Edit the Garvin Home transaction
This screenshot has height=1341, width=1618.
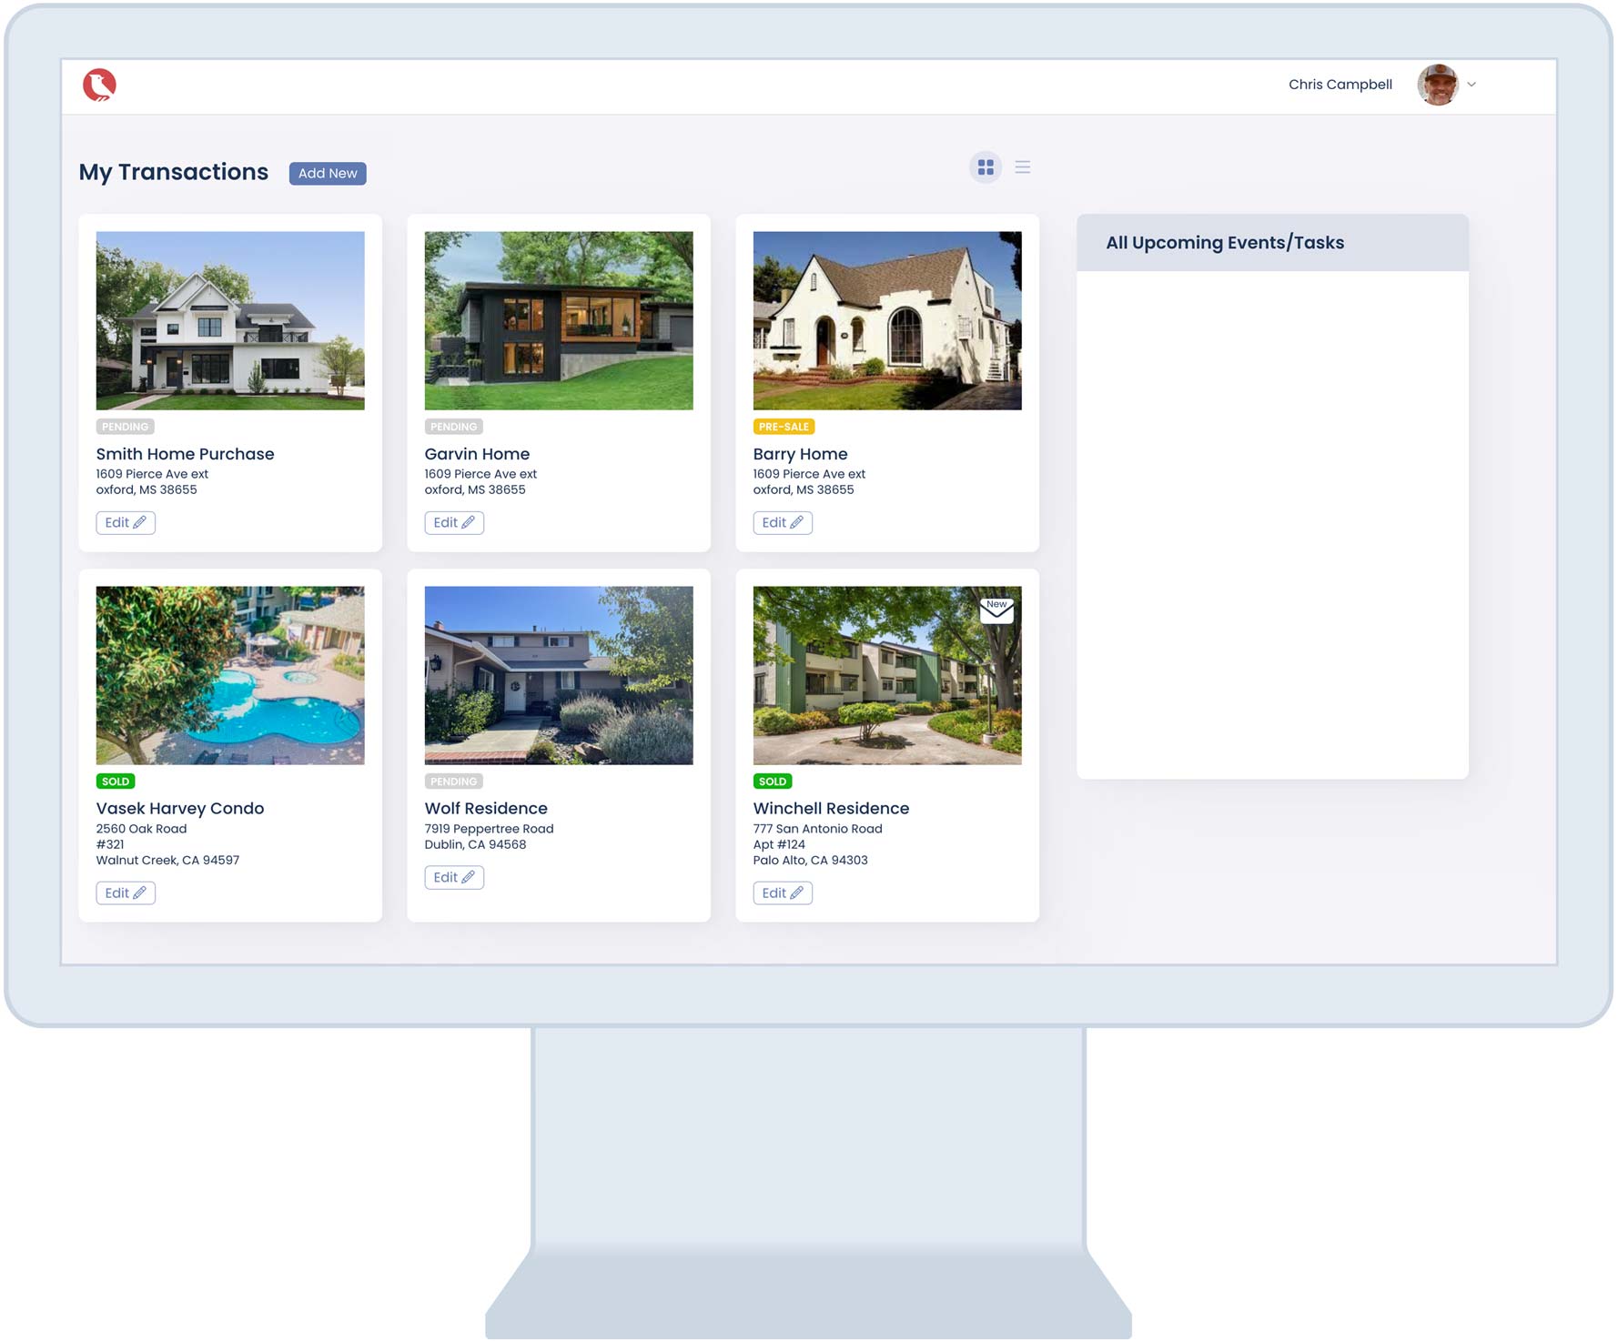click(x=454, y=522)
